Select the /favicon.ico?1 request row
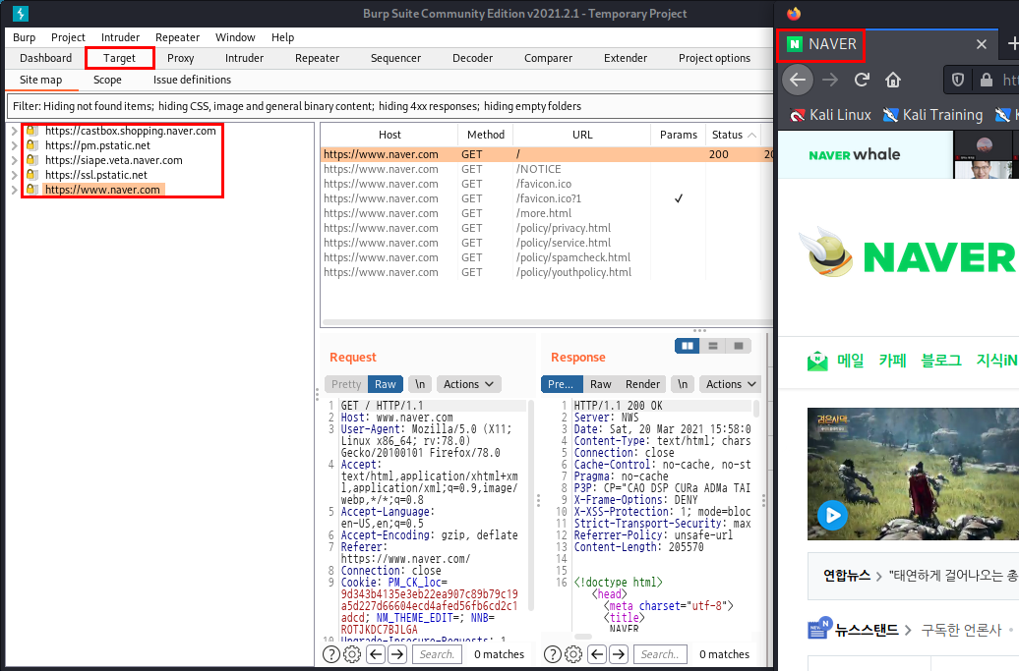This screenshot has height=671, width=1019. [546, 198]
